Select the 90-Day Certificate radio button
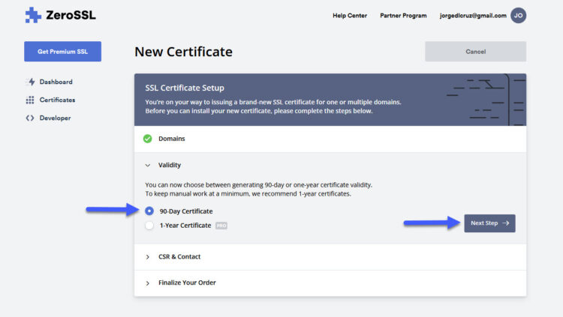The height and width of the screenshot is (317, 563). pos(149,211)
